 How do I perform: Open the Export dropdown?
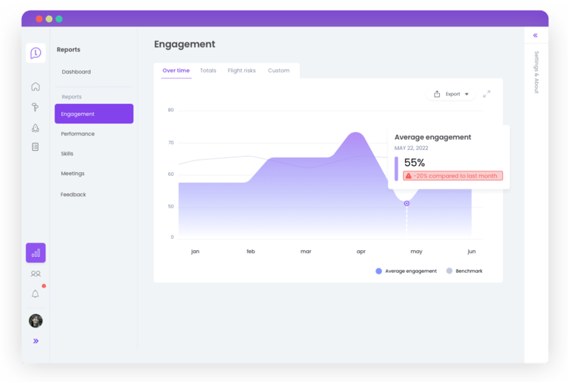tap(451, 94)
